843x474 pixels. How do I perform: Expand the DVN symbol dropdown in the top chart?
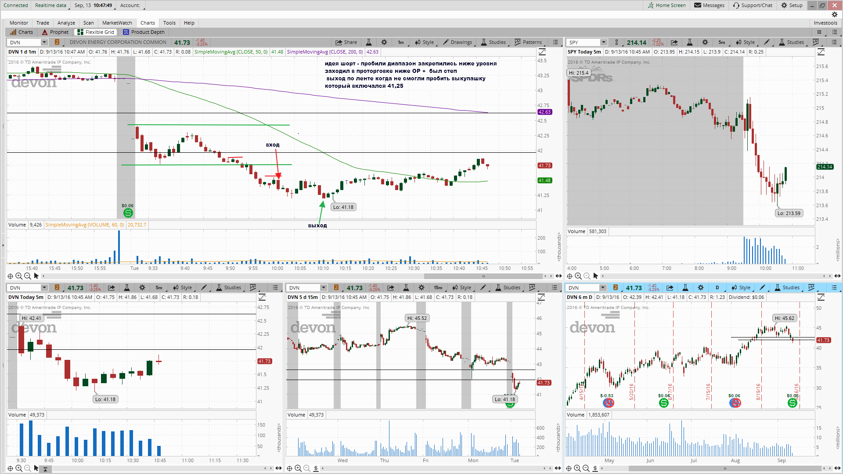pos(44,42)
